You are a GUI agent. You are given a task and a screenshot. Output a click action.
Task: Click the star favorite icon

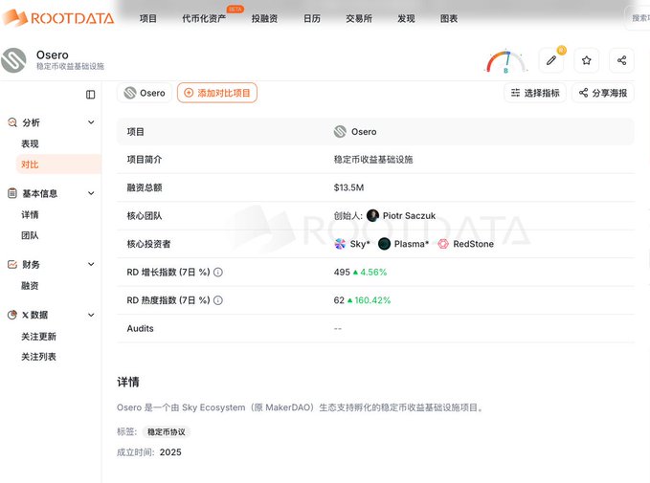pos(586,60)
